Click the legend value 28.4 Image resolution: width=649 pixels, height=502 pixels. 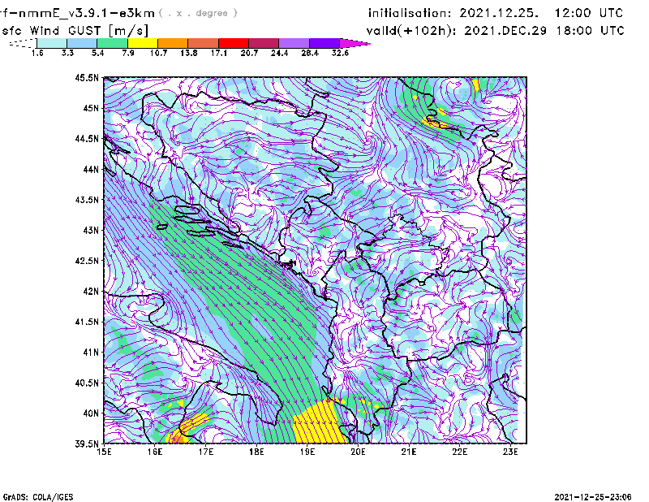point(310,53)
